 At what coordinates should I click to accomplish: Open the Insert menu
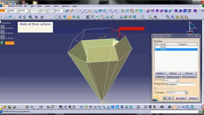click(47, 6)
